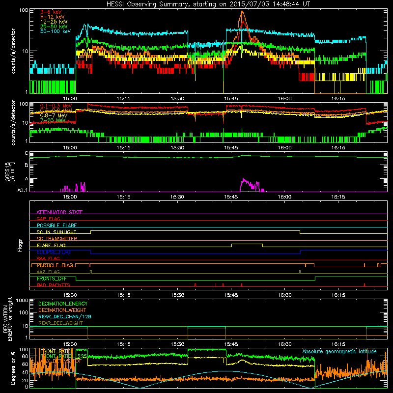
Task: Click the SC_IN_SUNLIGHT flag label
Action: pos(56,232)
